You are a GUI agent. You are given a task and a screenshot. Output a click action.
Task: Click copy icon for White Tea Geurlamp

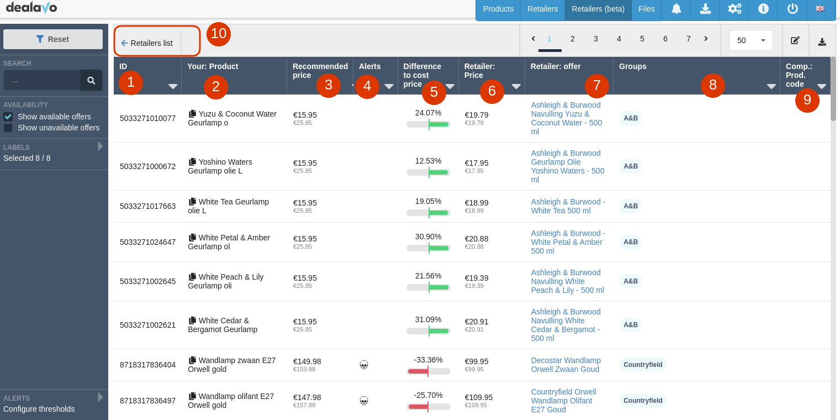(192, 201)
